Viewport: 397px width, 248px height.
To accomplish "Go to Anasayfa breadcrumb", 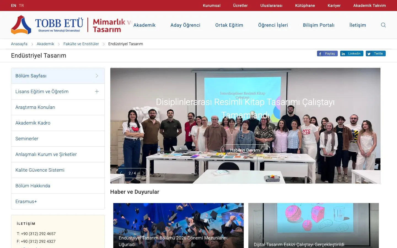I will tap(19, 44).
